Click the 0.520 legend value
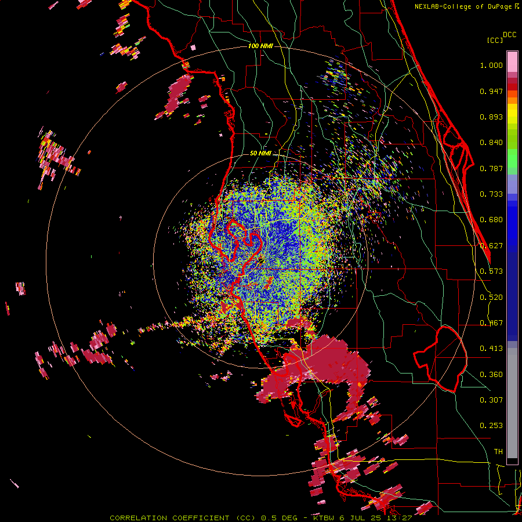This screenshot has width=522, height=522. (491, 298)
